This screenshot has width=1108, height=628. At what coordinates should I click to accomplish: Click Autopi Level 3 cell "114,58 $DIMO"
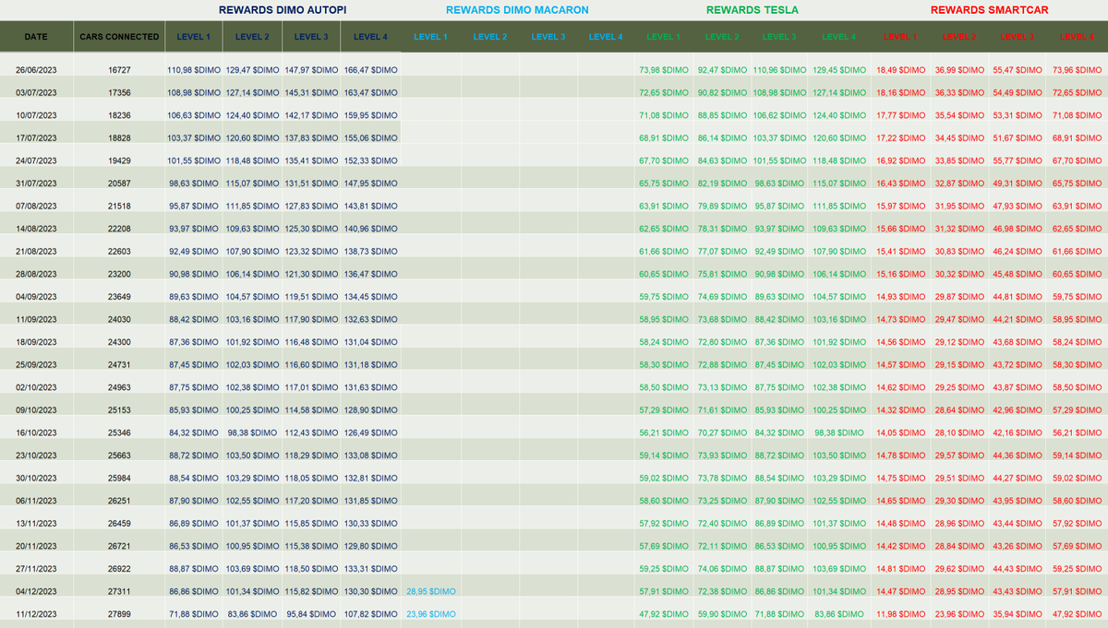312,410
